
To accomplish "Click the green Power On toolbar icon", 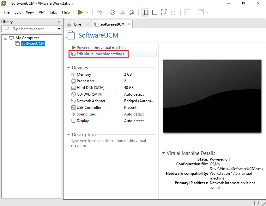I will pyautogui.click(x=81, y=12).
